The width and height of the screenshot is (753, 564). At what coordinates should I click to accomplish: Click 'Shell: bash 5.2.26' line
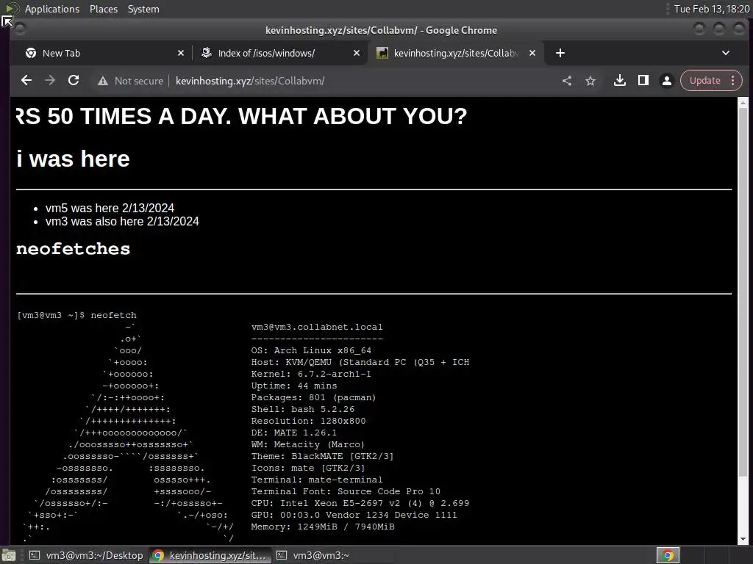[x=302, y=409]
